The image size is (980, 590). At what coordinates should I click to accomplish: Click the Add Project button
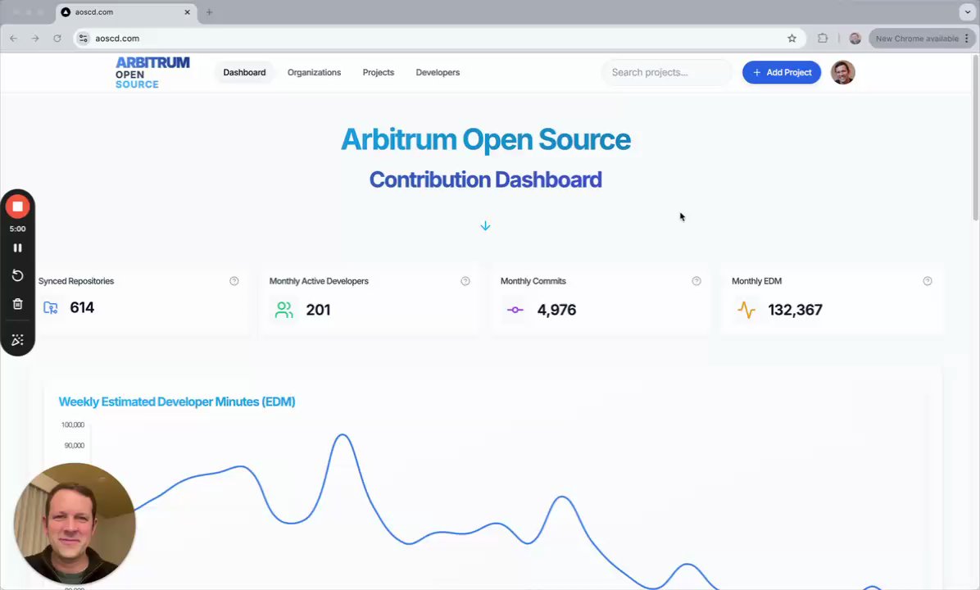(x=782, y=72)
